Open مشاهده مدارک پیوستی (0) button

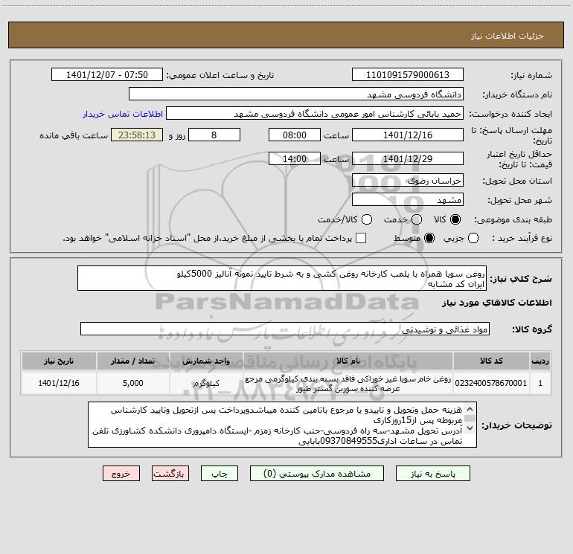(x=317, y=474)
